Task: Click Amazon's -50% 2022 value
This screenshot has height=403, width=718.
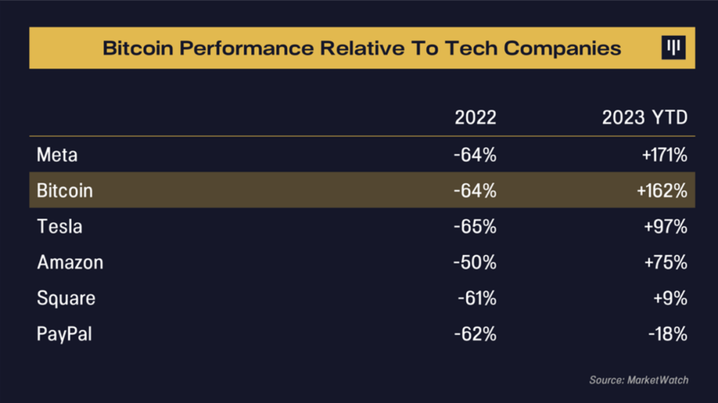Action: pyautogui.click(x=475, y=262)
